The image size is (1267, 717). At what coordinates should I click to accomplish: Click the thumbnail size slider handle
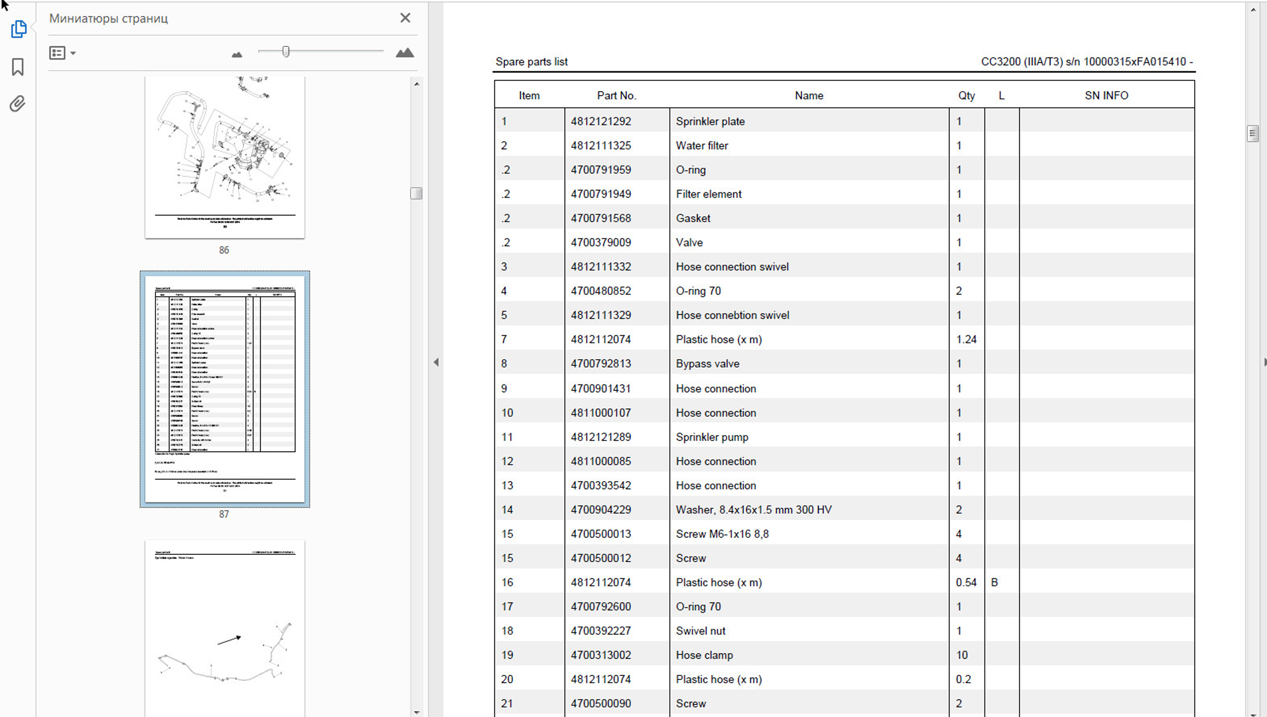[286, 51]
